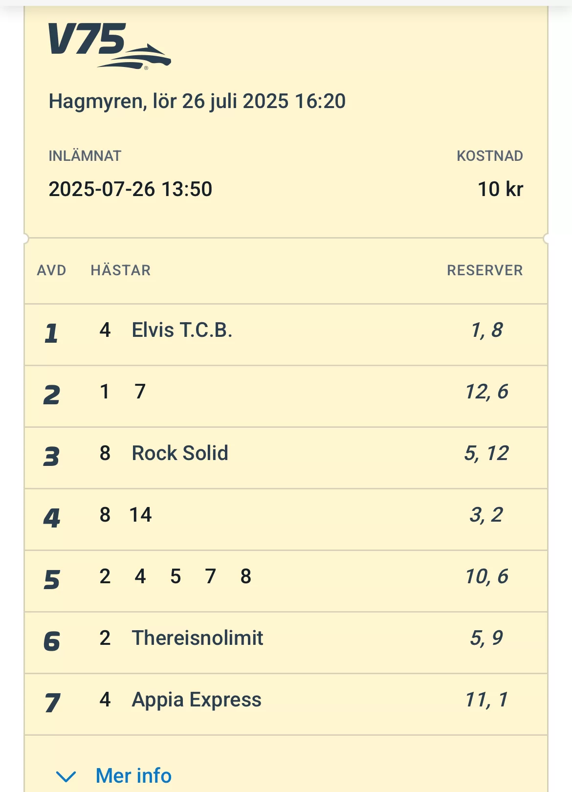Tap Appia Express in race 7
This screenshot has width=572, height=792.
(x=197, y=700)
